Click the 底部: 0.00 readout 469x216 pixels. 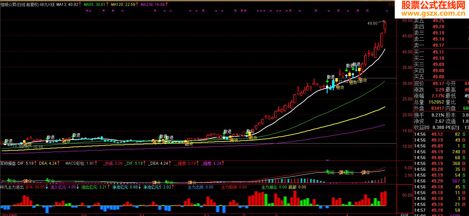pyautogui.click(x=297, y=187)
